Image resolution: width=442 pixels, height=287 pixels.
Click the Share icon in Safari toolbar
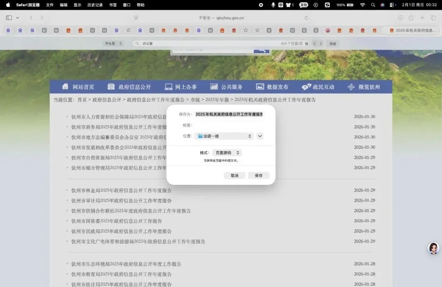tap(411, 18)
